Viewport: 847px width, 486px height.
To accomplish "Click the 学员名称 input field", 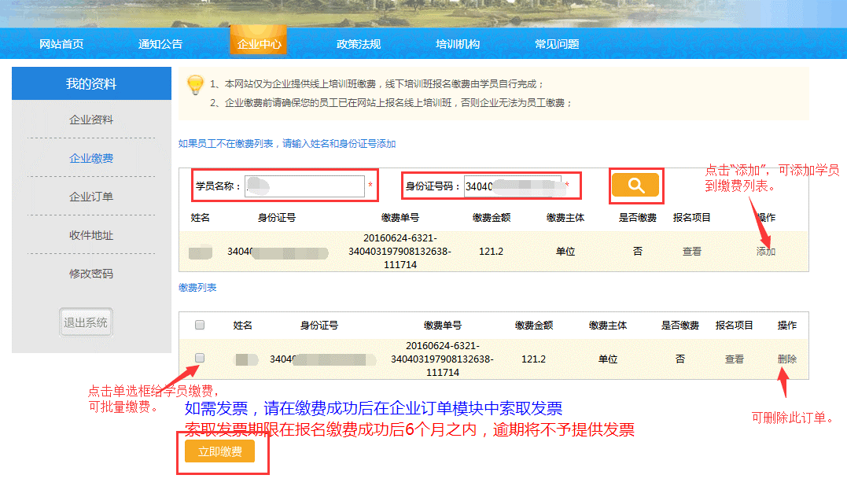I will [304, 186].
